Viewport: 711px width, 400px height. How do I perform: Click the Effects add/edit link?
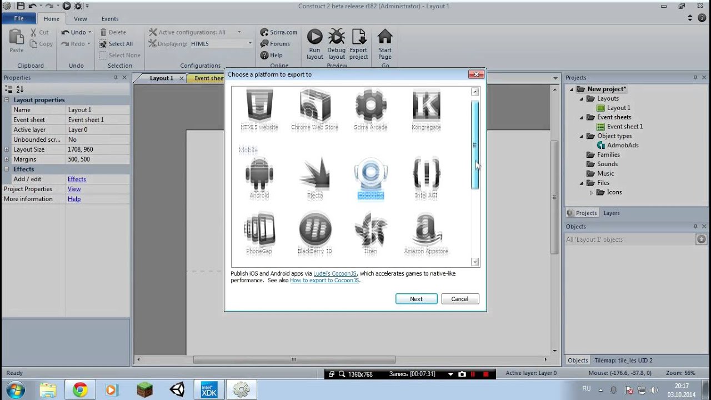(77, 179)
